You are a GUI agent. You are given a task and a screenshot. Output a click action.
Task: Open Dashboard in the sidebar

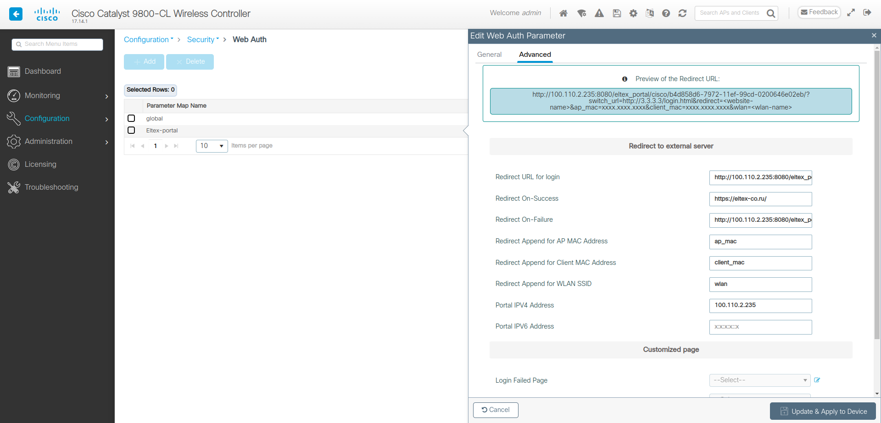43,71
